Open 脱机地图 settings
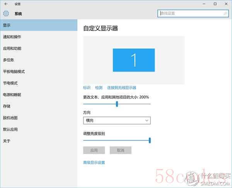The width and height of the screenshot is (232, 188). 39,118
